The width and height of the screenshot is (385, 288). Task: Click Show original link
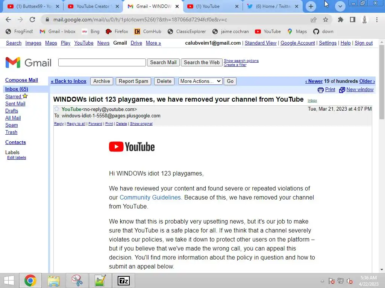(x=141, y=124)
